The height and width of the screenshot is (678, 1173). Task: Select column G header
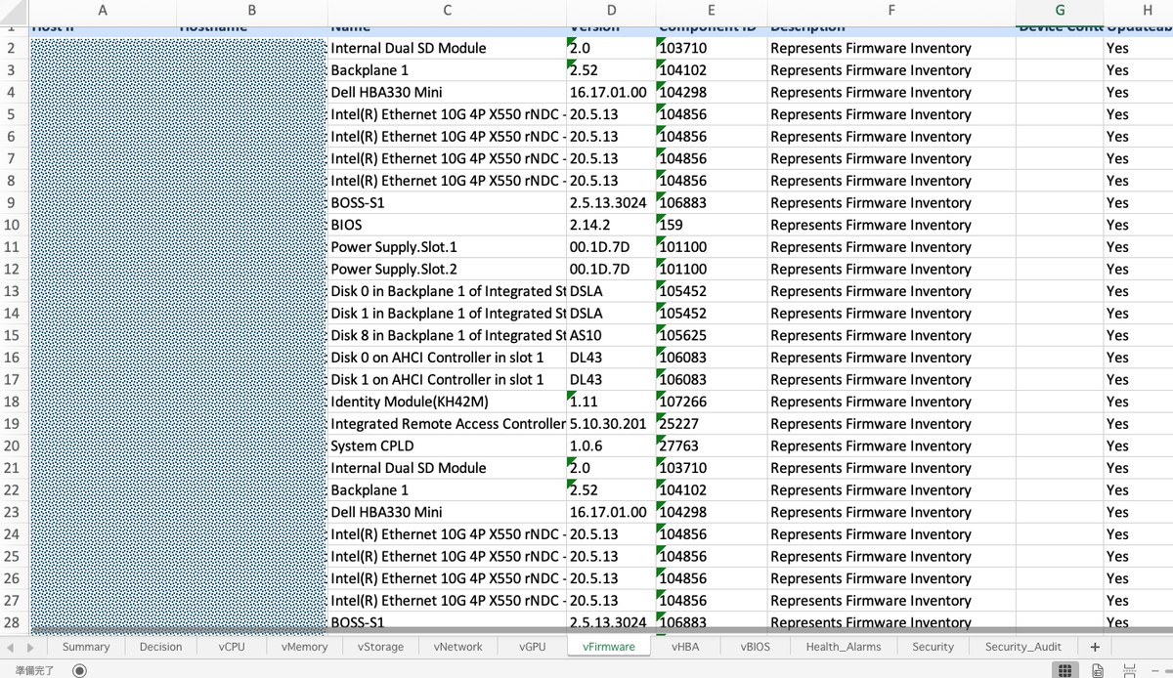pos(1060,11)
